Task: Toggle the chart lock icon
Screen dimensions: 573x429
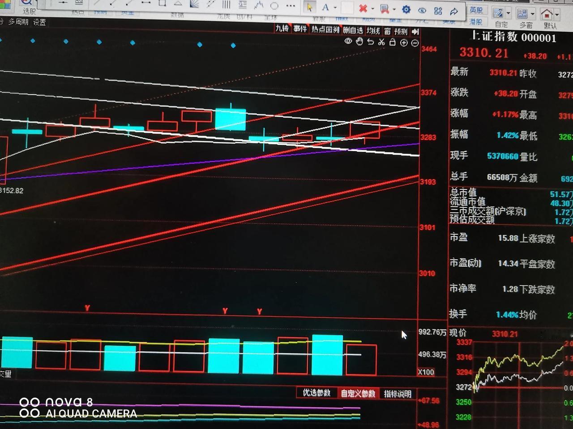Action: [x=393, y=42]
